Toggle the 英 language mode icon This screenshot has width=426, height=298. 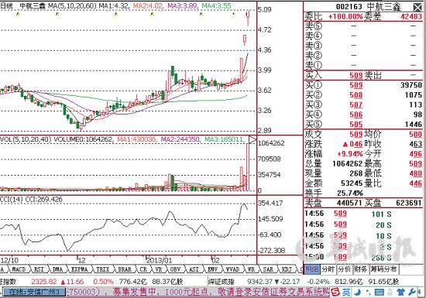pyautogui.click(x=346, y=293)
